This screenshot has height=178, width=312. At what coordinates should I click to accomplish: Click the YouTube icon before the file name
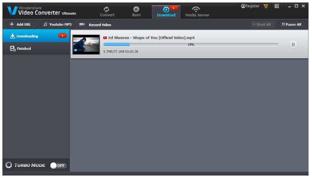pos(105,37)
